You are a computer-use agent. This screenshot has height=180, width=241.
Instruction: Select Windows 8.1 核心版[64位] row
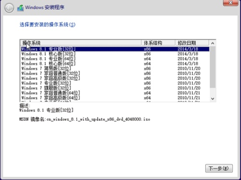tap(115, 64)
